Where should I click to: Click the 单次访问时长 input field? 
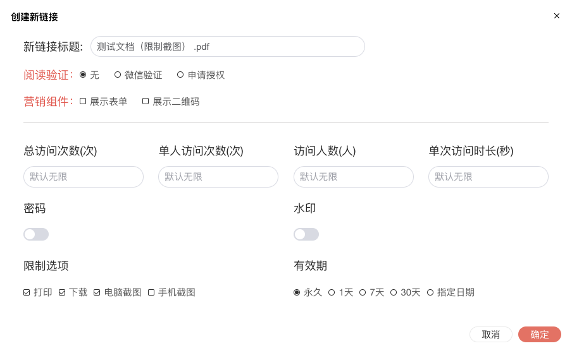tap(488, 177)
